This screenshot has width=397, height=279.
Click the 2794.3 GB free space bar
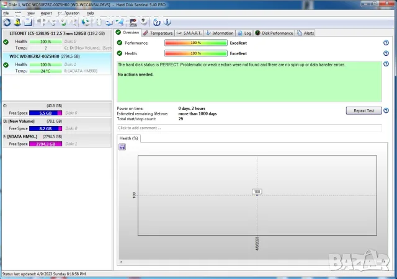click(45, 144)
